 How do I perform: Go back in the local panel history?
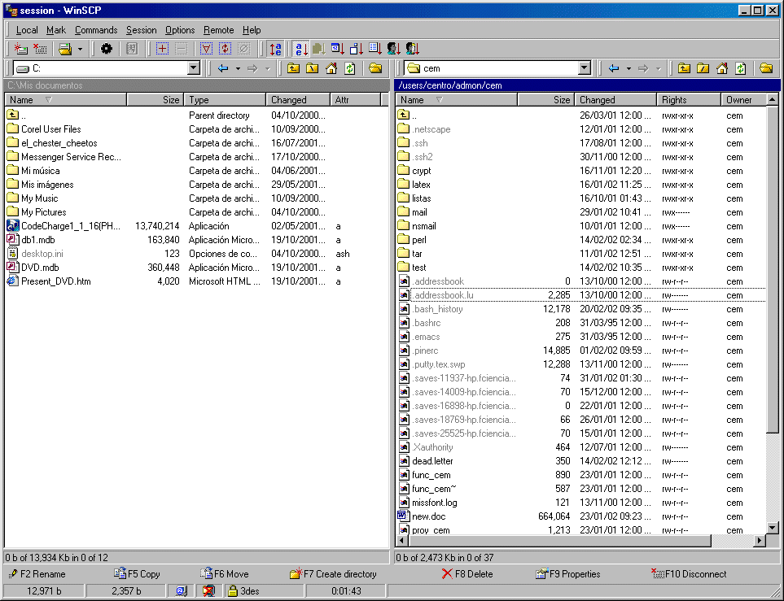223,68
